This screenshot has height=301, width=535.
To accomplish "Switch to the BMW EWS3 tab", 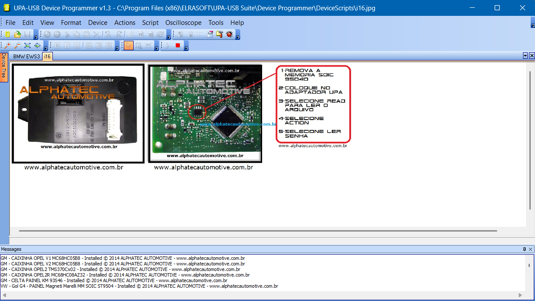I will 26,57.
